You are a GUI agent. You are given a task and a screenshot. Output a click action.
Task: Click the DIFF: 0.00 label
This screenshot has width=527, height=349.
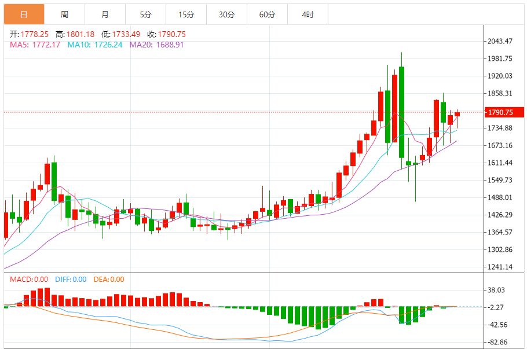point(71,280)
